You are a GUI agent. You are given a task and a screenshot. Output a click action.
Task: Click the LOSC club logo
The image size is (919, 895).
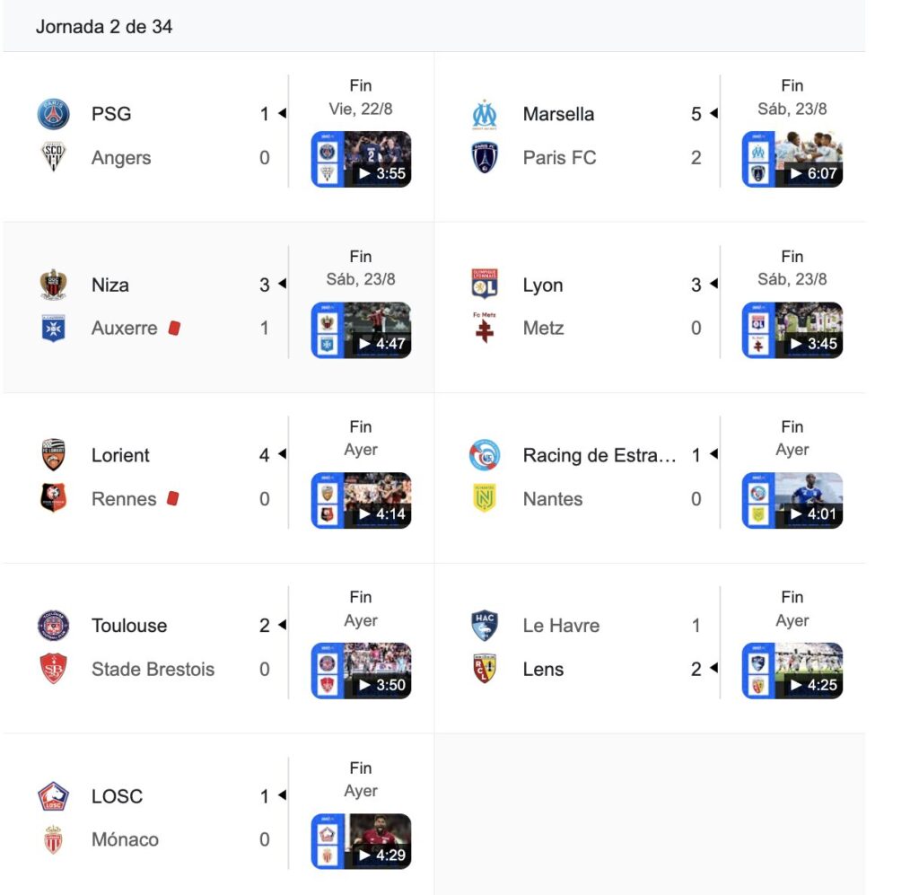pyautogui.click(x=53, y=796)
